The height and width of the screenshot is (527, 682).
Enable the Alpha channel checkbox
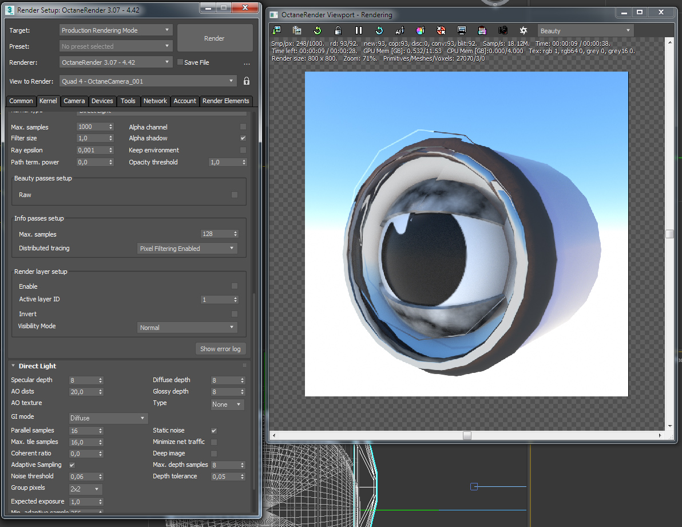click(243, 127)
